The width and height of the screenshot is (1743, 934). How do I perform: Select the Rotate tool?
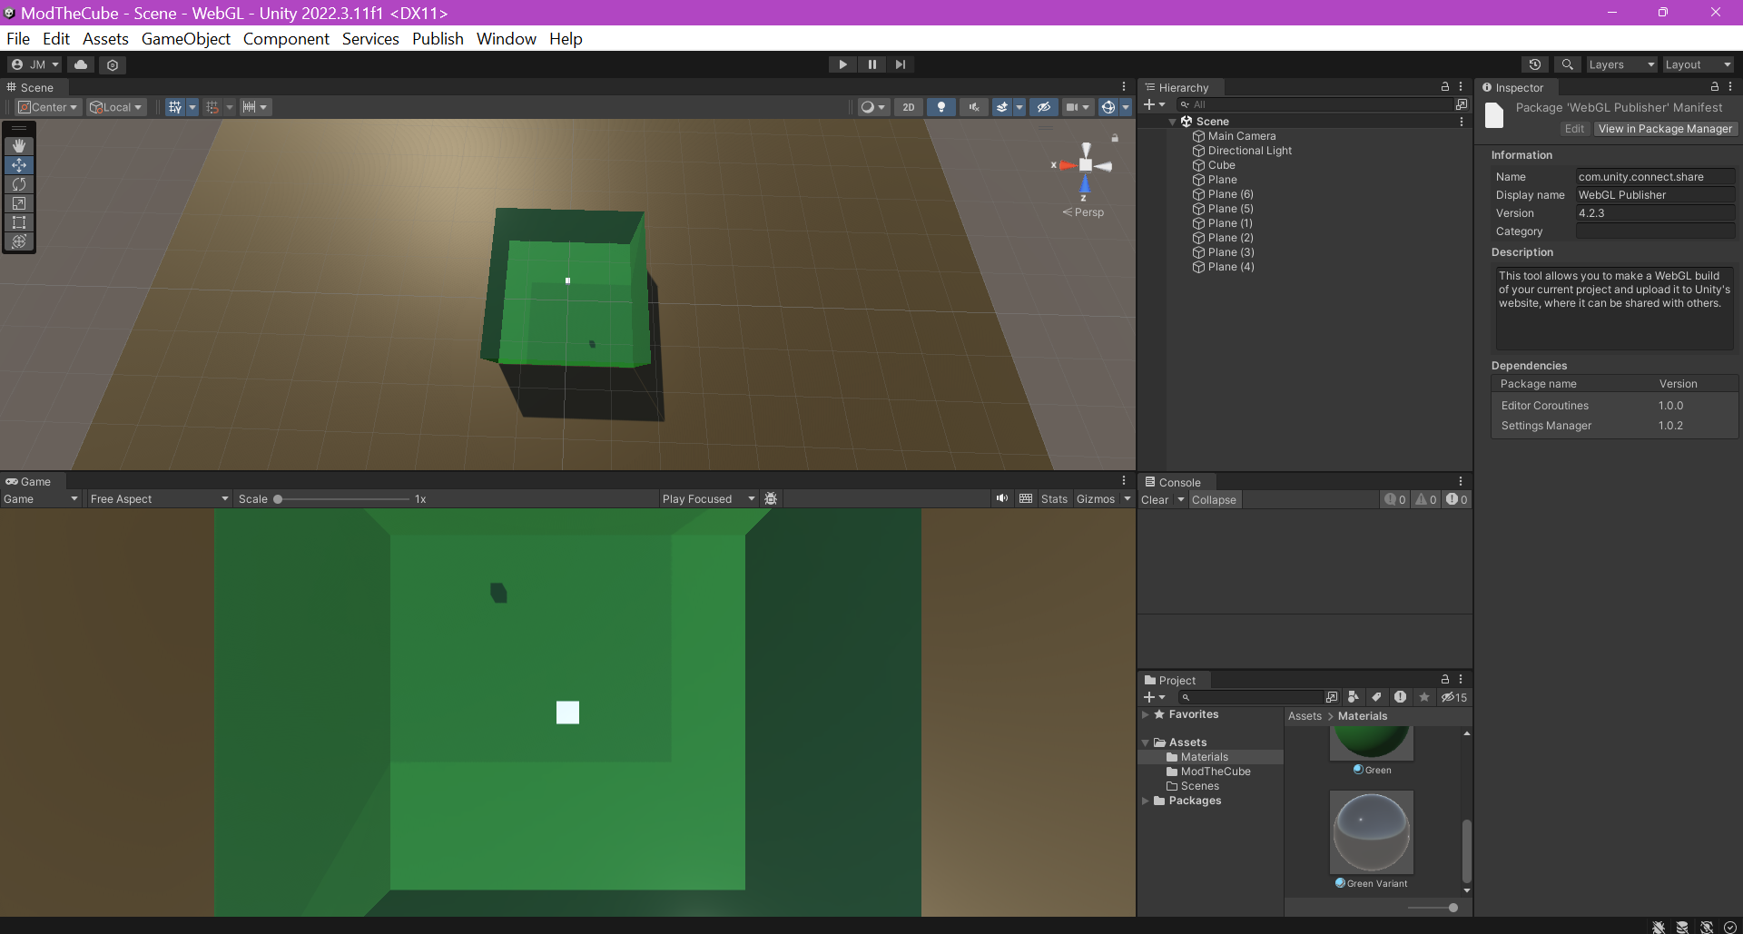pyautogui.click(x=19, y=184)
